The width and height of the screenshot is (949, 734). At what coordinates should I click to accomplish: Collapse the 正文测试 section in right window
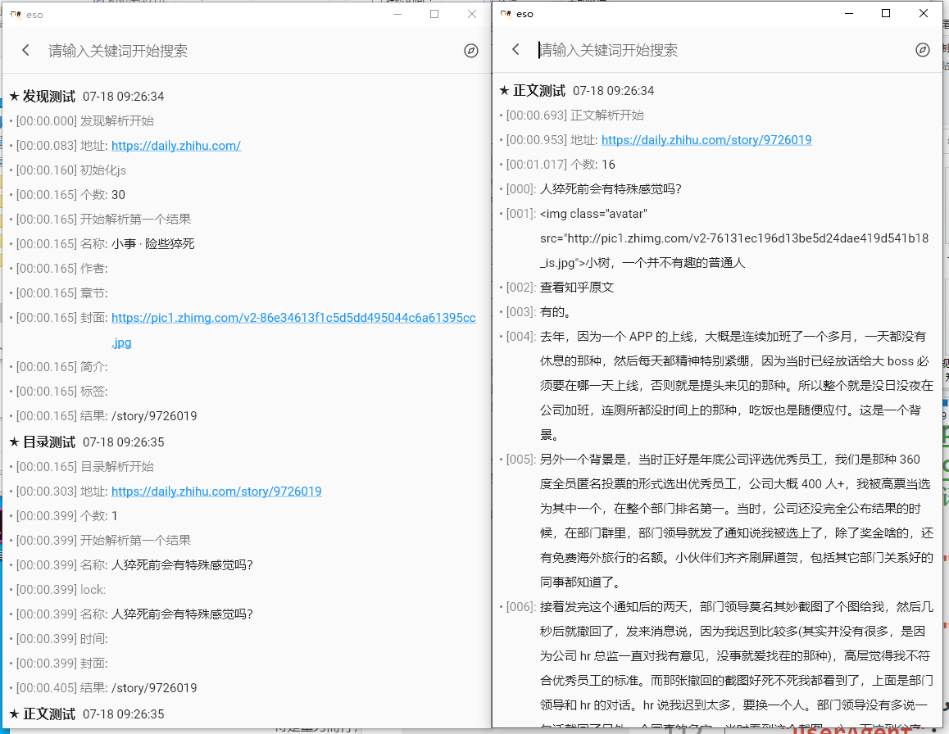(x=532, y=90)
